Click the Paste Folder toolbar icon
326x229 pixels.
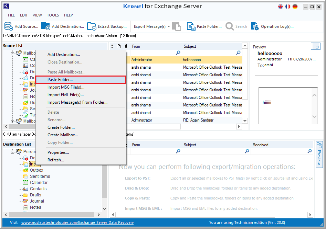[191, 26]
